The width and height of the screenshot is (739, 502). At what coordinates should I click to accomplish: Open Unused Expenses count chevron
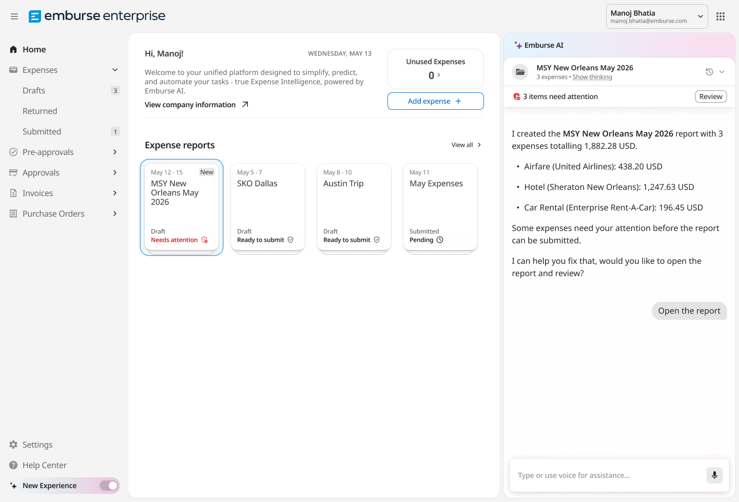(x=438, y=75)
